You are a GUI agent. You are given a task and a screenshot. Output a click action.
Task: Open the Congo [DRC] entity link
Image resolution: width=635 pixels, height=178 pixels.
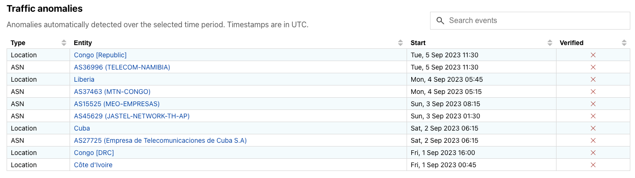tap(94, 153)
